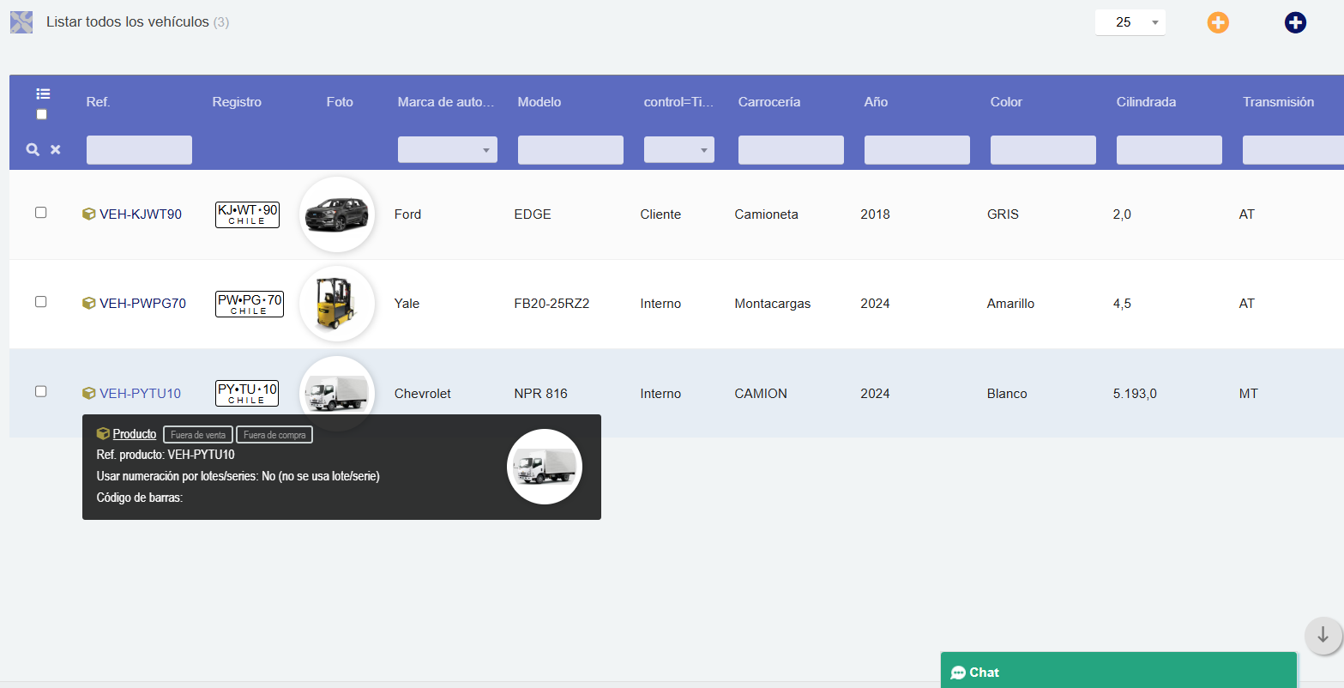The height and width of the screenshot is (688, 1344).
Task: Check the row checkbox for the Ford EDGE
Action: pyautogui.click(x=39, y=214)
